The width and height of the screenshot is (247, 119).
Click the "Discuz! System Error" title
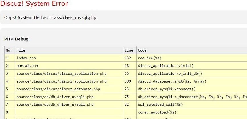click(x=34, y=4)
